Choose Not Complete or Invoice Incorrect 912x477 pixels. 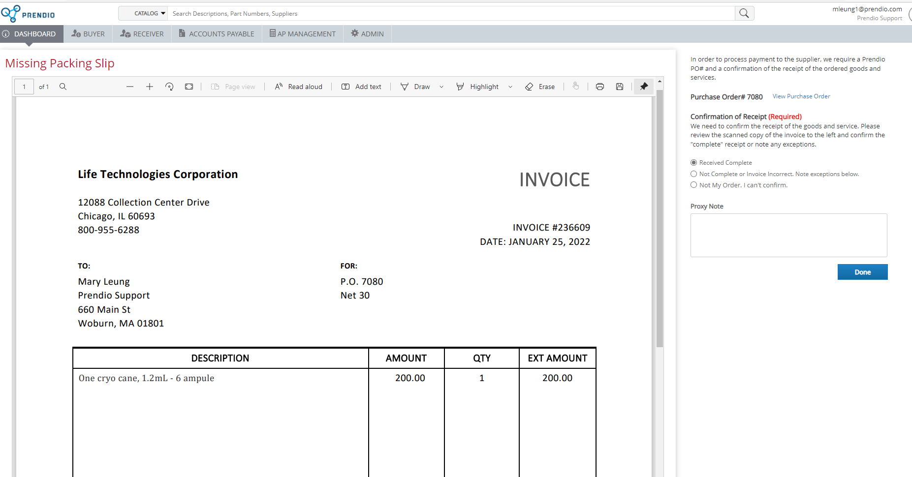click(694, 174)
